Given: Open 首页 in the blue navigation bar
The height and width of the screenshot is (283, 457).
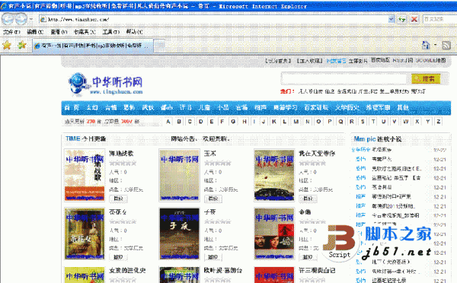Looking at the screenshot, I should (x=72, y=107).
